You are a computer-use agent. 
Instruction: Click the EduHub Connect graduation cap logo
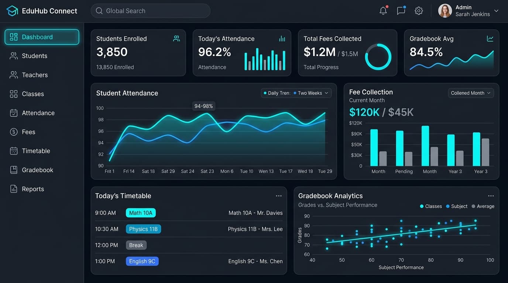click(x=12, y=11)
